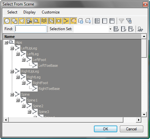
Task: Select the Hips item in list
Action: [x=19, y=42]
